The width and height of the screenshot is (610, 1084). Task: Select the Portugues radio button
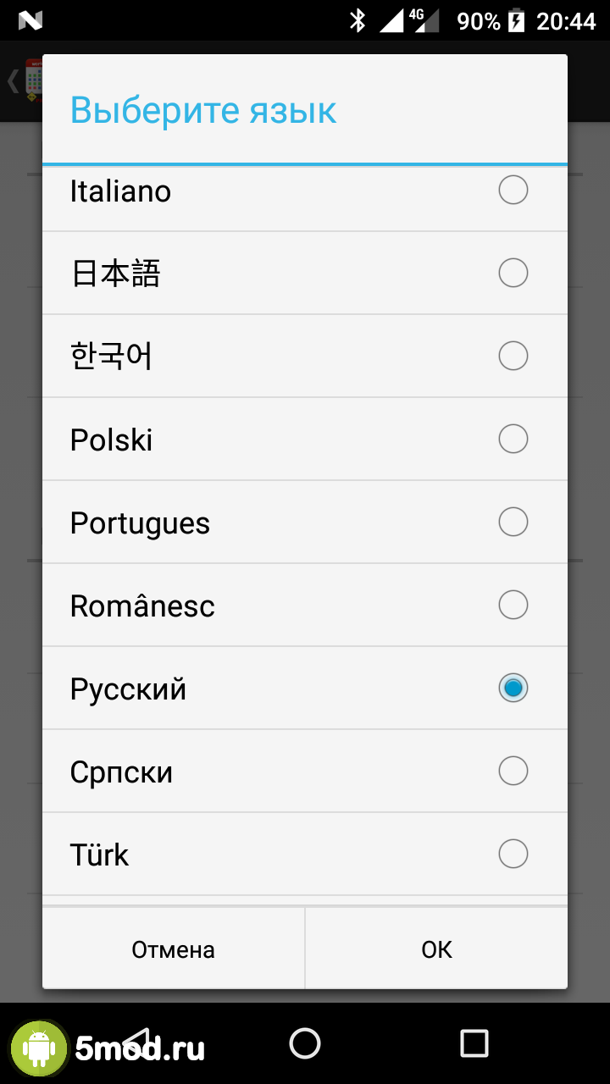[x=513, y=522]
